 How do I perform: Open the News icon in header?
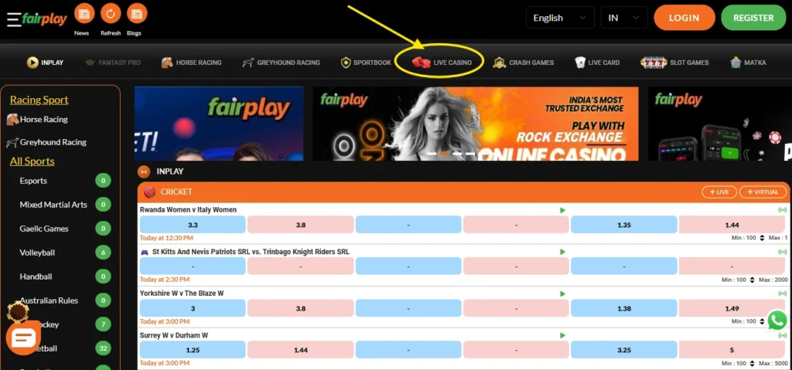[x=84, y=14]
